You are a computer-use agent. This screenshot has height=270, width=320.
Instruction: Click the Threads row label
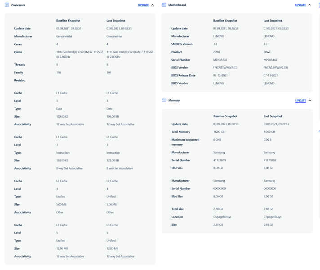click(x=19, y=65)
